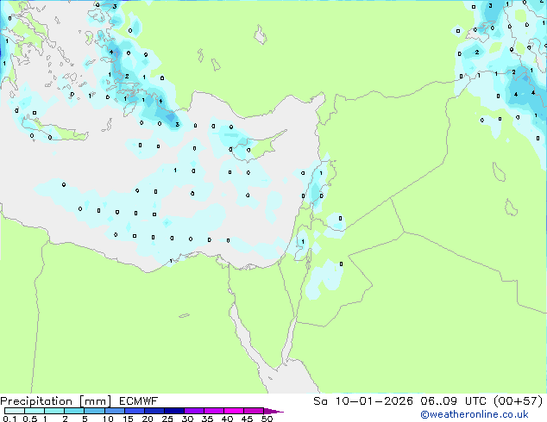
Task: Click the '30' legend tick label
Action: 187,419
